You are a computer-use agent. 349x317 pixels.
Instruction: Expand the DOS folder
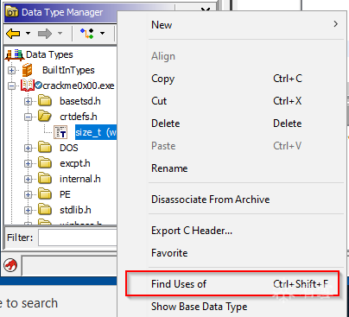[28, 148]
